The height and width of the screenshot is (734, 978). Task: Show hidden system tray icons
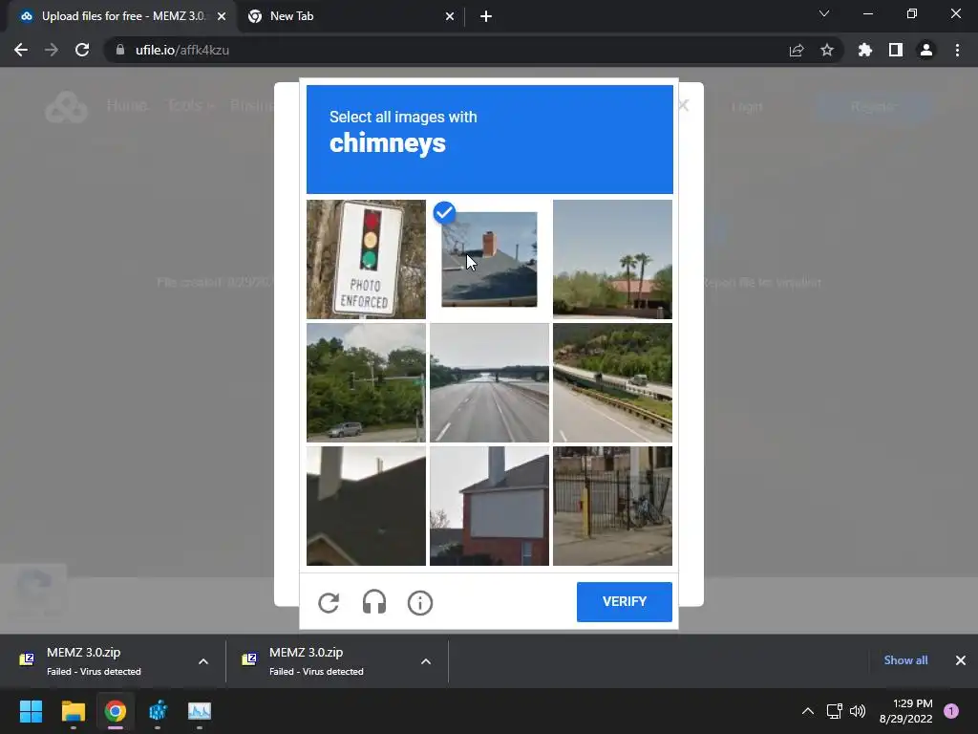click(808, 711)
